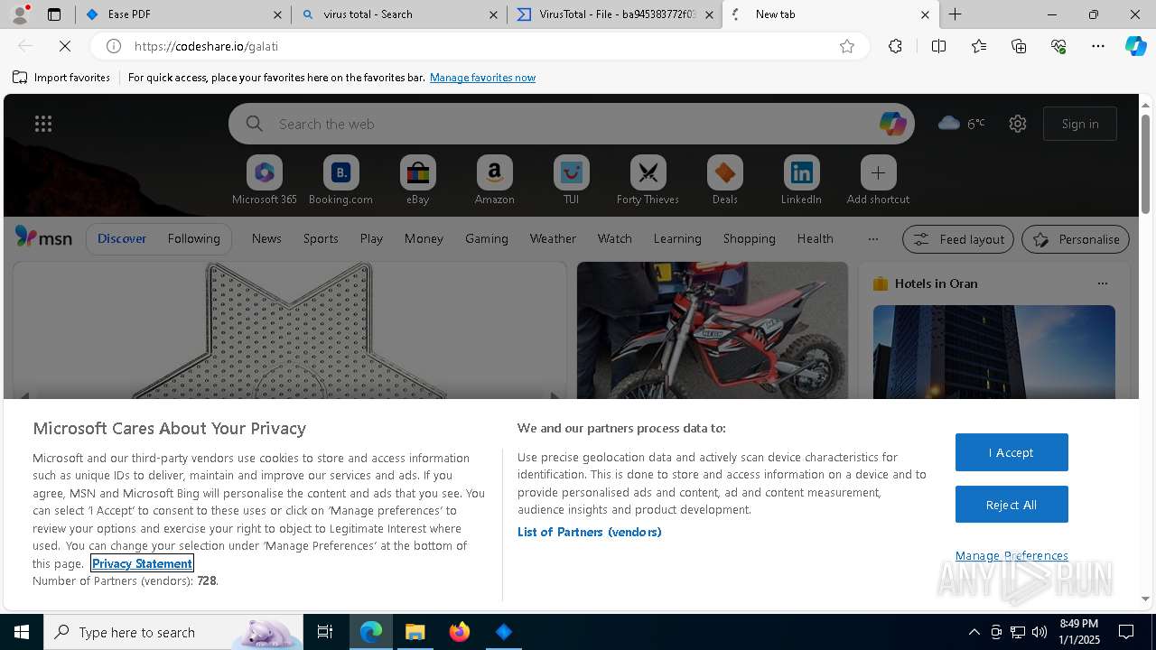Go to the msn logo home

coord(43,237)
